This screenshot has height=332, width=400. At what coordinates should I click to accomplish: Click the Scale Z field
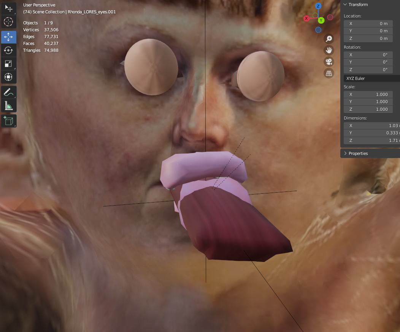368,109
